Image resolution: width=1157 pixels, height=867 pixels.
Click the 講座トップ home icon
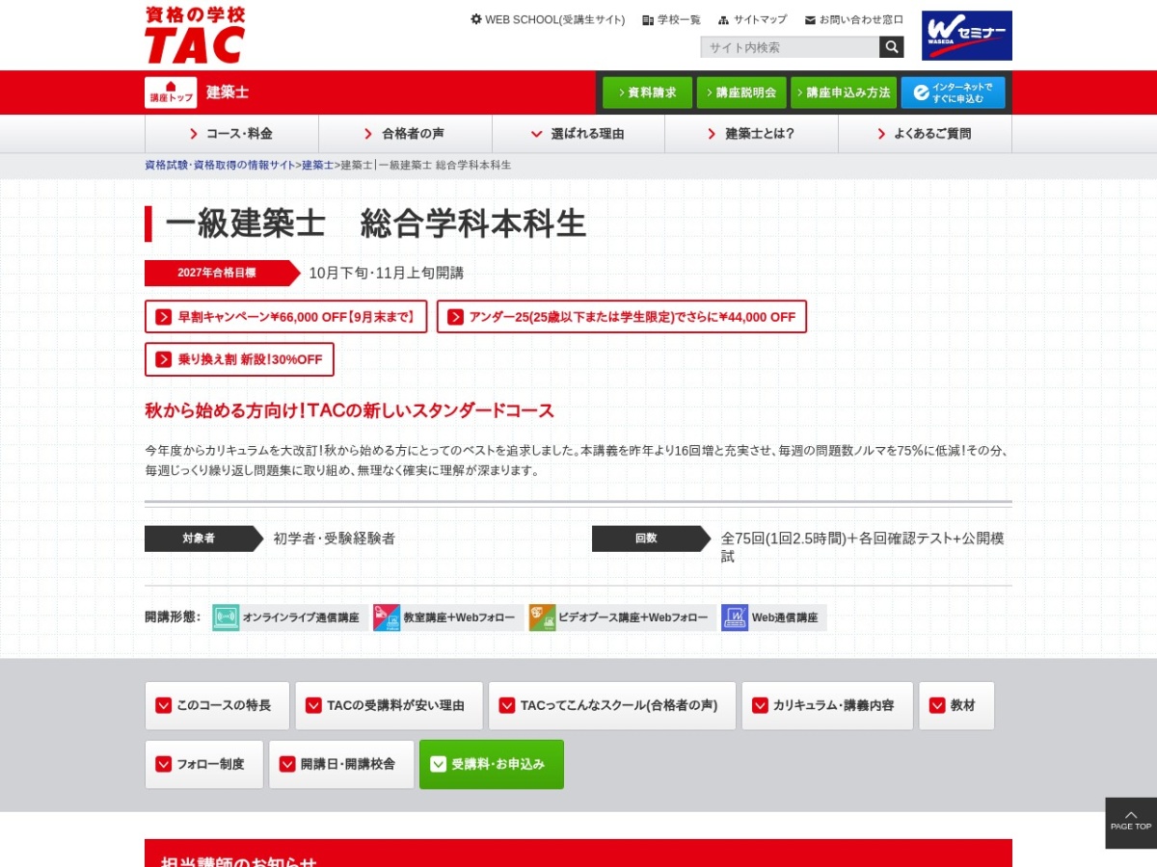(x=171, y=92)
